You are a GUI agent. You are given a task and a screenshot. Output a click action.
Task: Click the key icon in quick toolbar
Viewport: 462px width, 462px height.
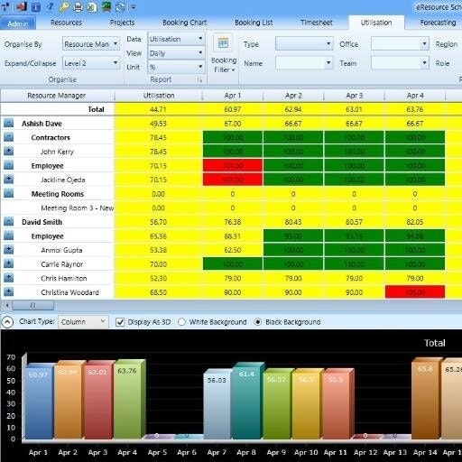coord(64,6)
